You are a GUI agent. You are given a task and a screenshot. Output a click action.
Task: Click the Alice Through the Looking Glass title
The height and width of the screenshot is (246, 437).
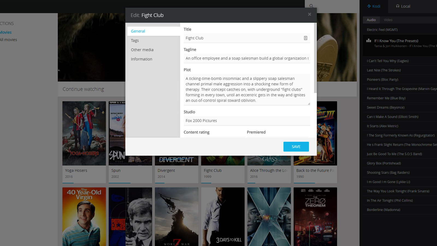(269, 170)
